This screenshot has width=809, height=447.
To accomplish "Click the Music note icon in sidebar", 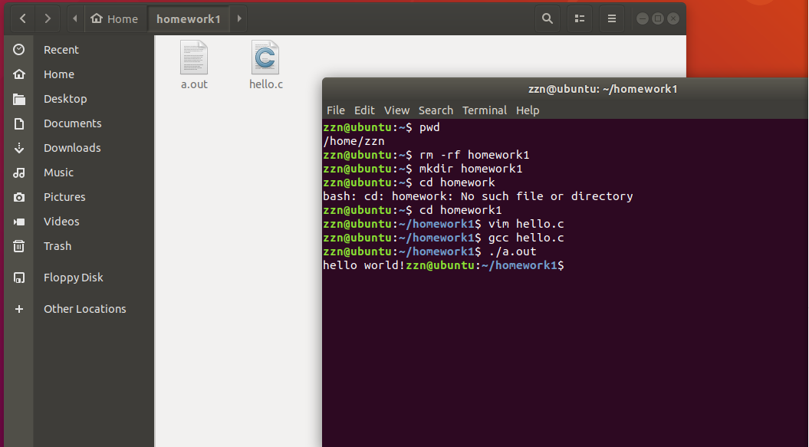I will click(19, 173).
